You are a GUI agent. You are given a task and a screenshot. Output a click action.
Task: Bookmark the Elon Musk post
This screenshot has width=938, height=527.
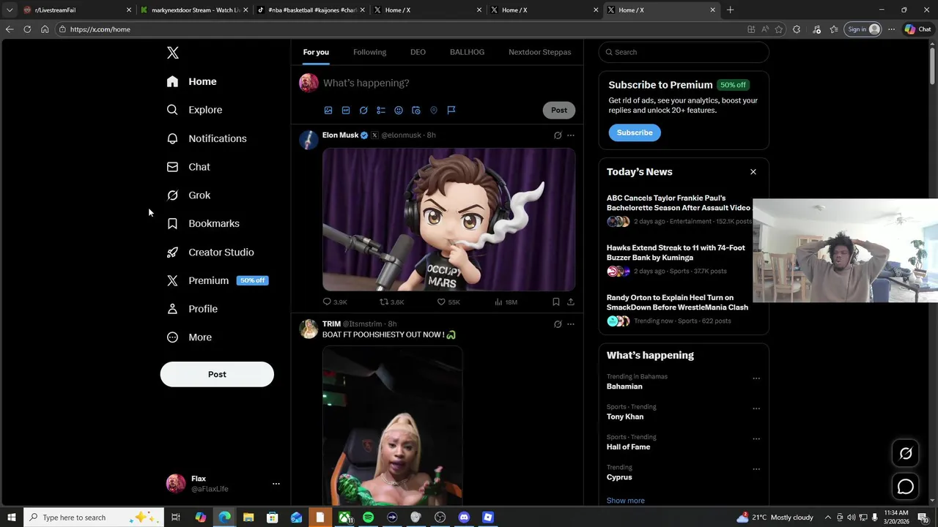click(556, 302)
